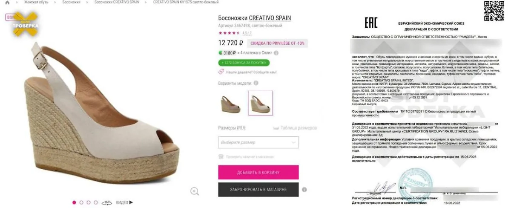The height and width of the screenshot is (208, 511).
Task: Expand size list using the chevron arrow
Action: 294,142
